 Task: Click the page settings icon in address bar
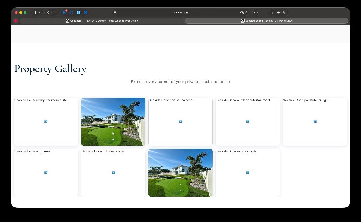tap(115, 12)
